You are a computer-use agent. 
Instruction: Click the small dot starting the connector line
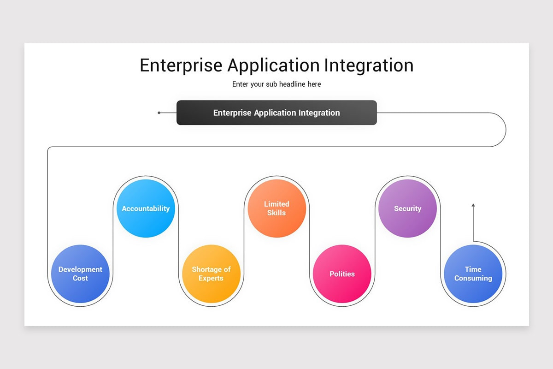pyautogui.click(x=159, y=112)
